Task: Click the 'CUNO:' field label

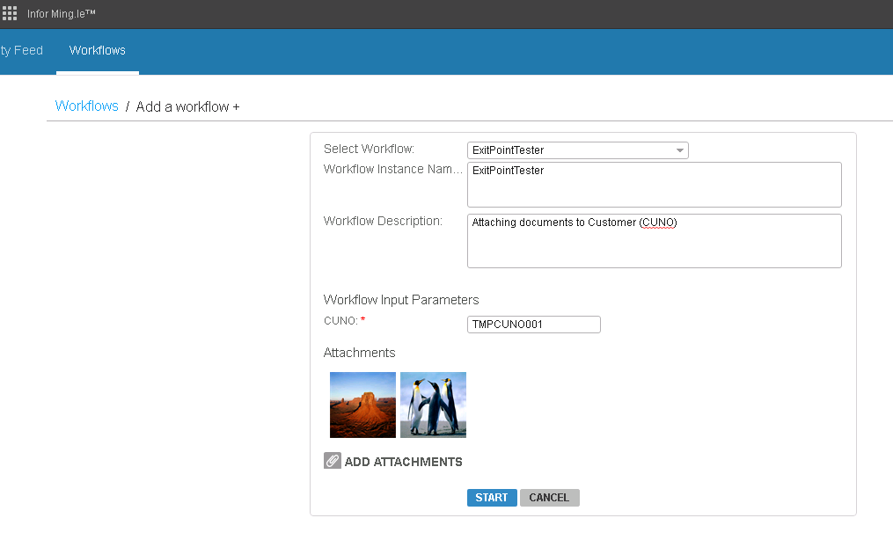Action: [340, 320]
